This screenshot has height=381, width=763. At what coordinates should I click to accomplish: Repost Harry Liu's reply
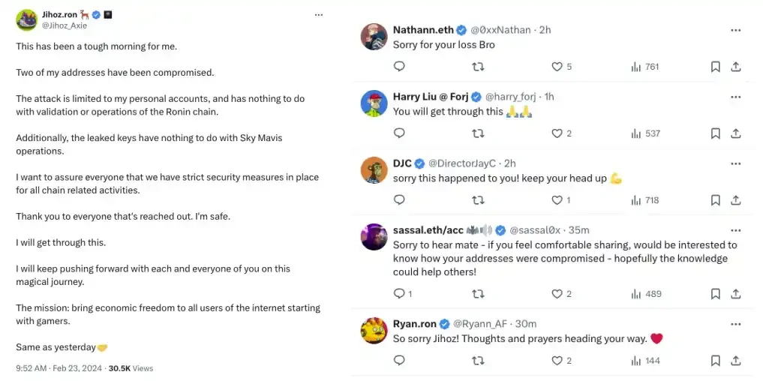[x=478, y=133]
